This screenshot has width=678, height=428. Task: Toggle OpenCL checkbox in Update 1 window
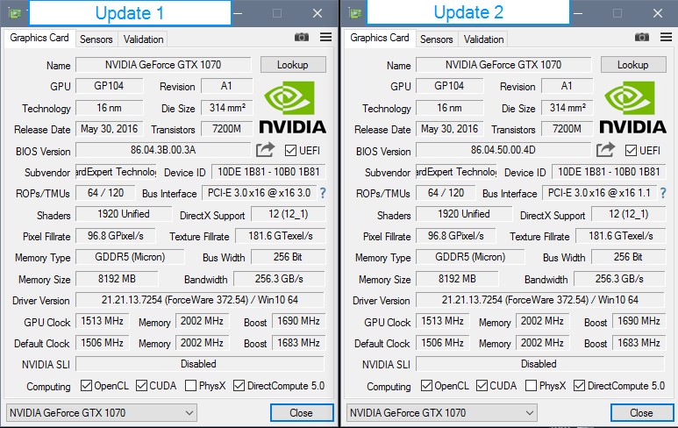pos(86,385)
